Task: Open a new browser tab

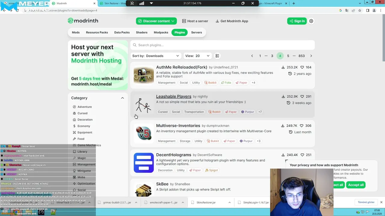Action: click(x=294, y=3)
